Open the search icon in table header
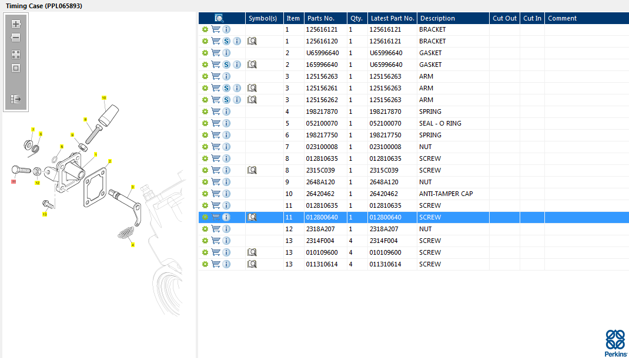This screenshot has height=358, width=629. (x=219, y=18)
